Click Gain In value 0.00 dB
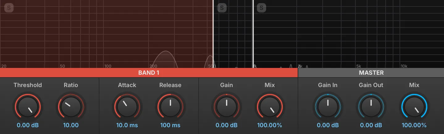Image resolution: width=444 pixels, height=134 pixels. click(x=328, y=125)
